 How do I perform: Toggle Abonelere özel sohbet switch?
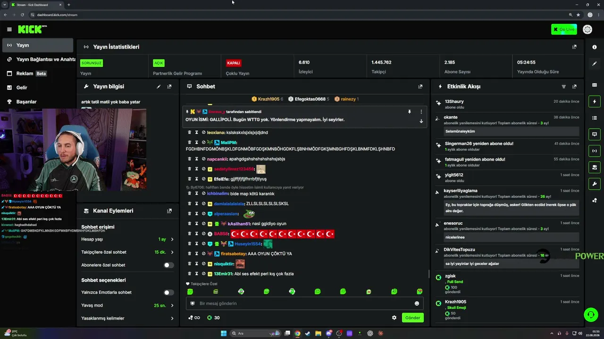click(x=168, y=265)
